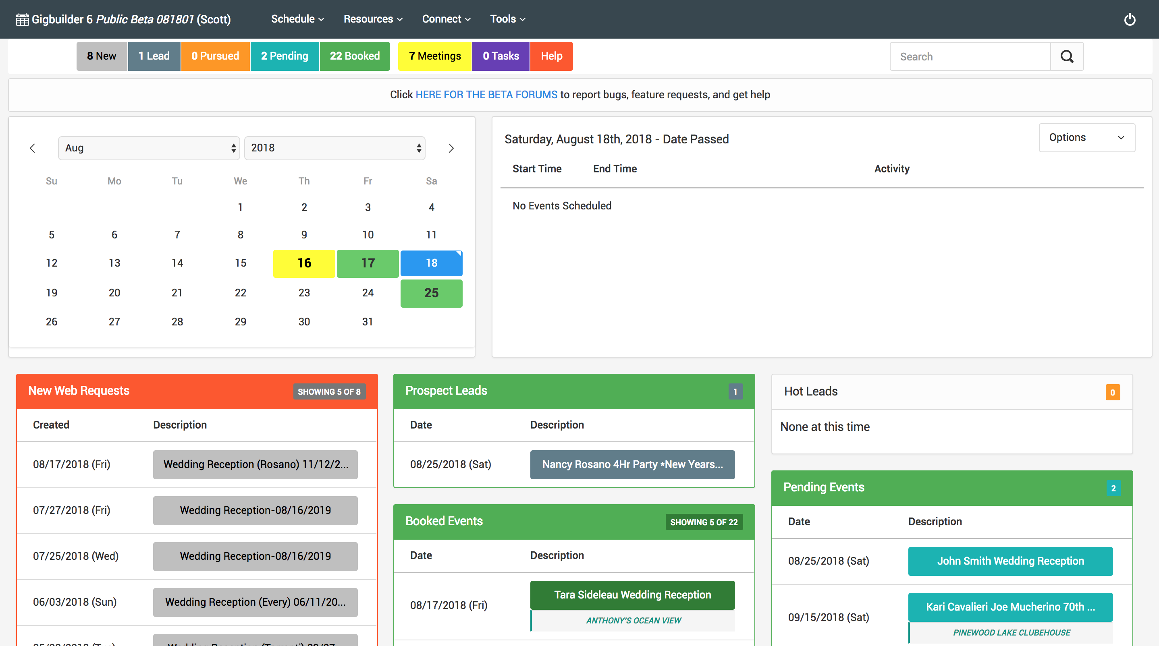
Task: Click the search magnifier icon button
Action: pyautogui.click(x=1066, y=57)
